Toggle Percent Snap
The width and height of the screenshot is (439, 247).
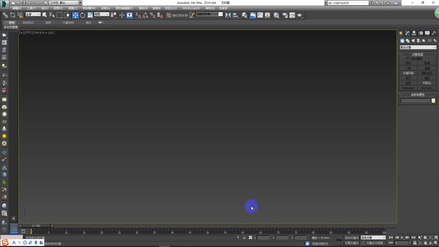152,15
